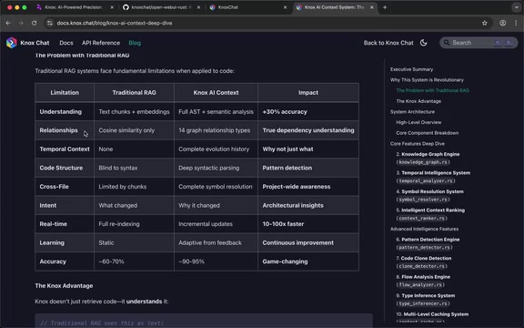Click the address bar URL

point(115,23)
